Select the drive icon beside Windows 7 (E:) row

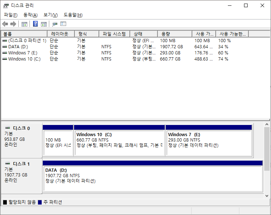coord(5,53)
